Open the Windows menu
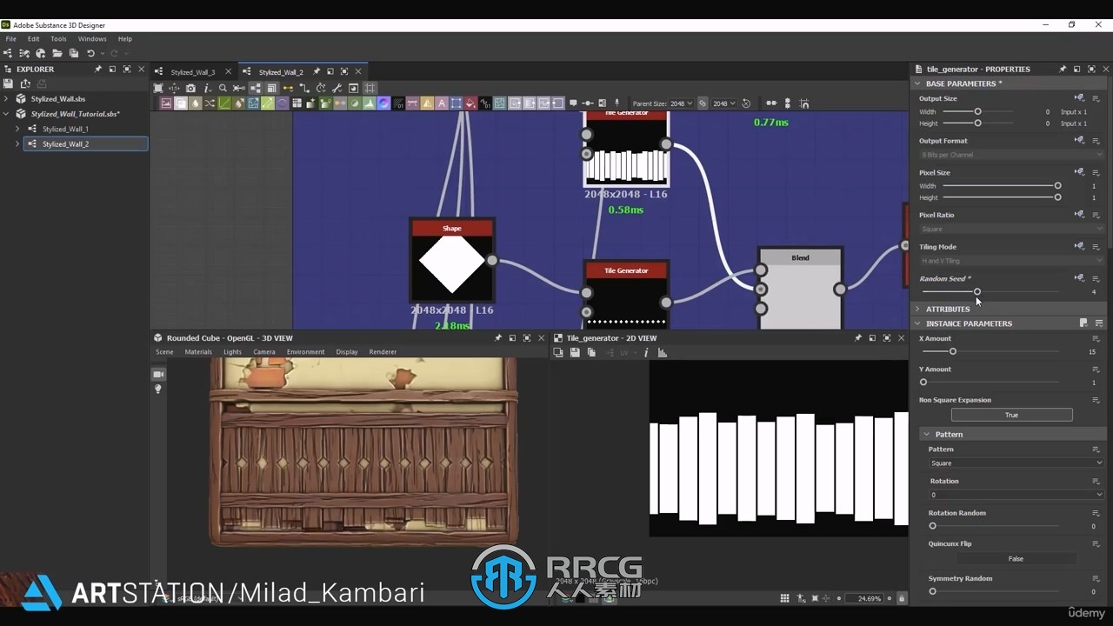The image size is (1113, 626). tap(92, 38)
